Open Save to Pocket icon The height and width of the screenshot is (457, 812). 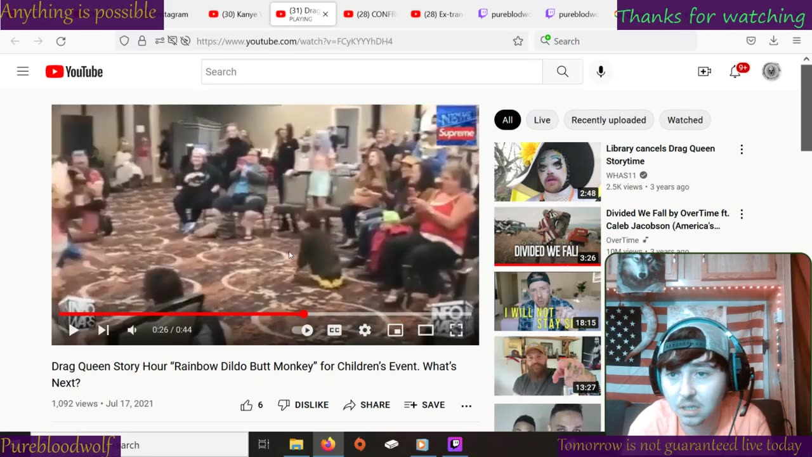click(751, 41)
